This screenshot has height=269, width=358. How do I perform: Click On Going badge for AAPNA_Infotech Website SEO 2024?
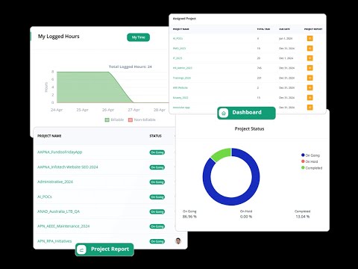pyautogui.click(x=157, y=167)
